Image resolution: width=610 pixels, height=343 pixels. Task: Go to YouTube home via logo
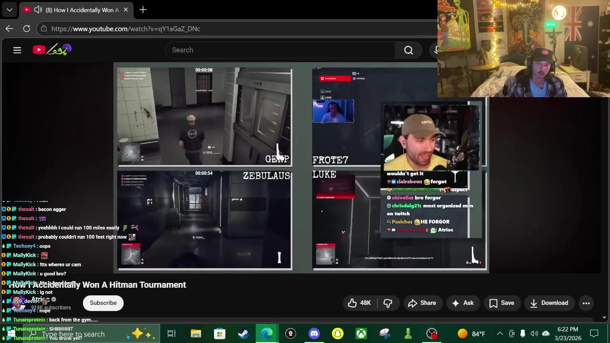pyautogui.click(x=52, y=50)
